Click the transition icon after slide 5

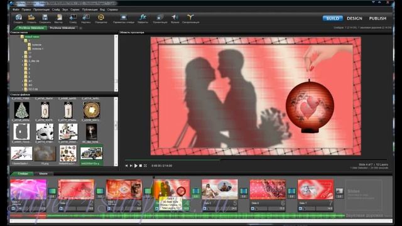(244, 191)
